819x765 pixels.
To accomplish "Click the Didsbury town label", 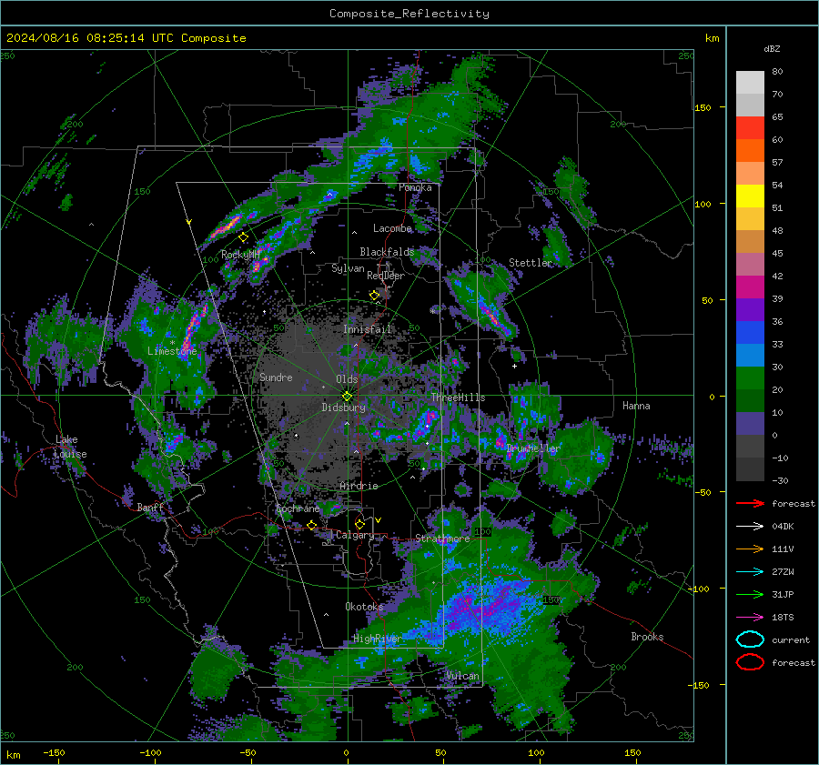I will [343, 408].
